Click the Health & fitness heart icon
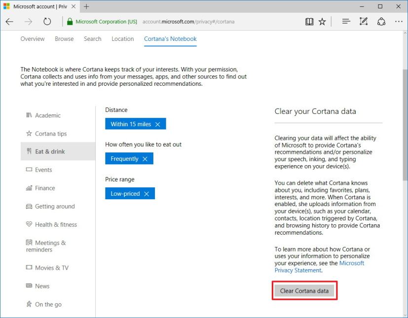This screenshot has height=318, width=408. (x=29, y=224)
